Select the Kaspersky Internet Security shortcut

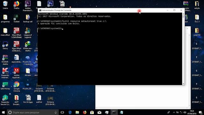pos(5,73)
